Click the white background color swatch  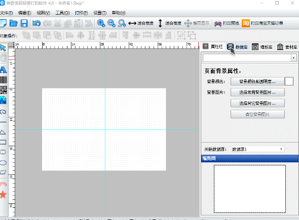point(289,81)
